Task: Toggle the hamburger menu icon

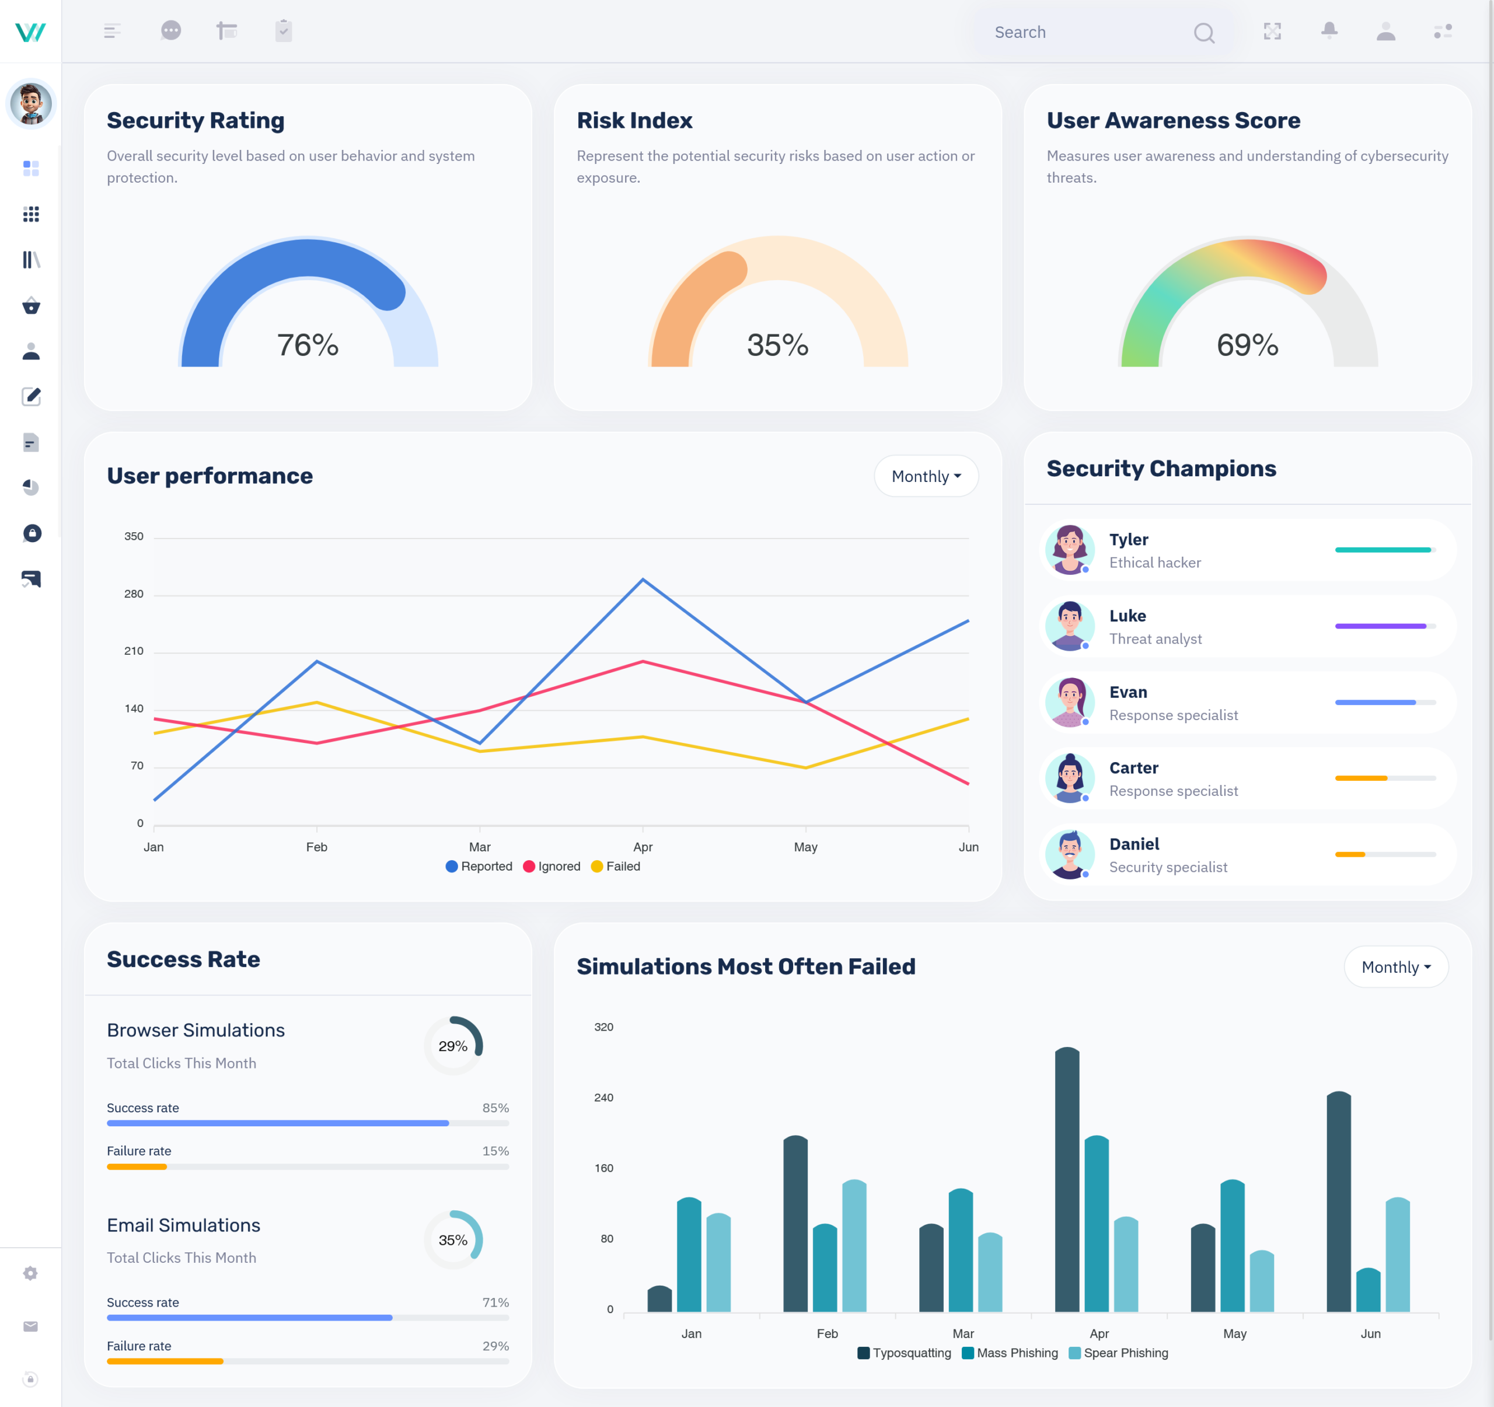Action: [112, 31]
